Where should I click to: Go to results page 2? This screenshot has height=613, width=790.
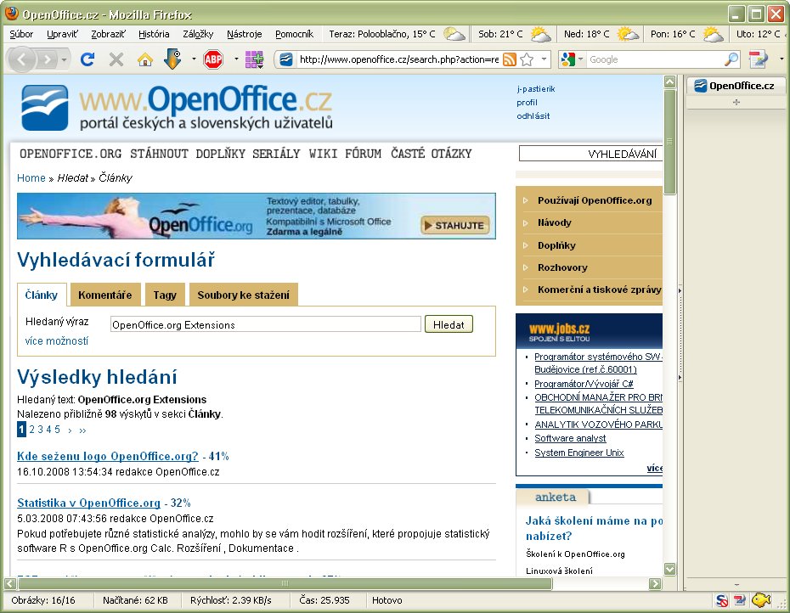[x=32, y=429]
